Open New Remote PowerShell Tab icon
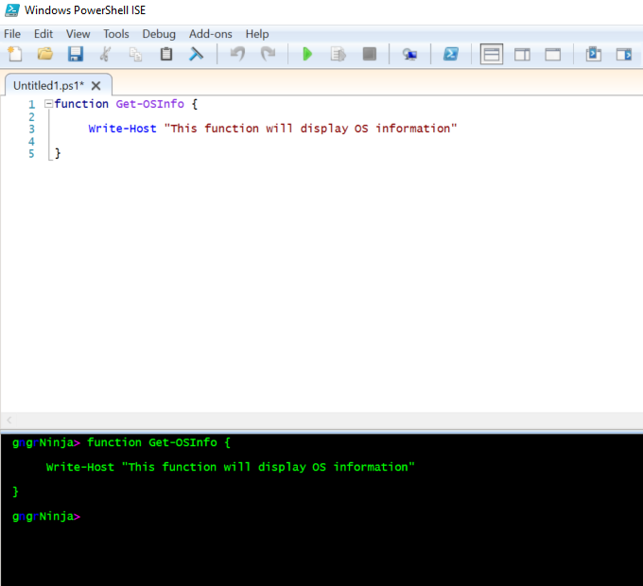The width and height of the screenshot is (643, 586). point(409,55)
